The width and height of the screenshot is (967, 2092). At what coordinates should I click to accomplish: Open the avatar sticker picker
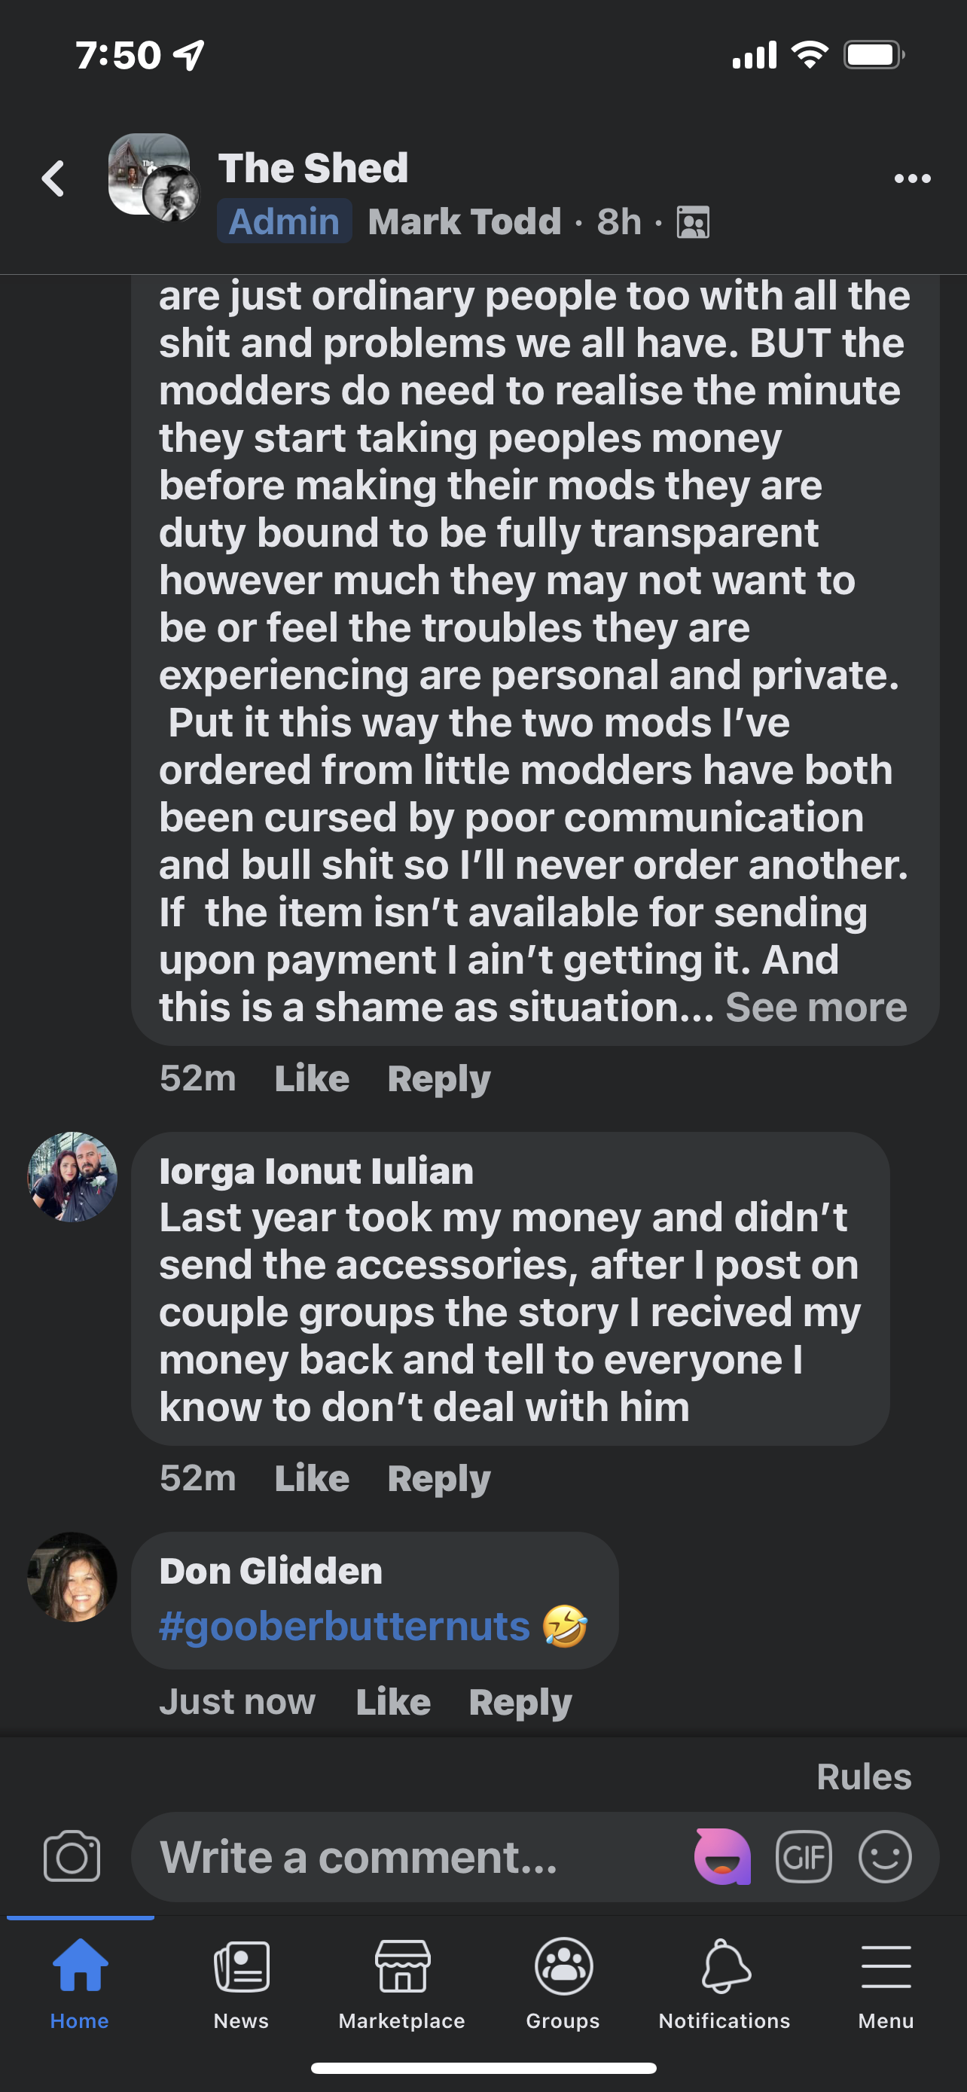721,1856
